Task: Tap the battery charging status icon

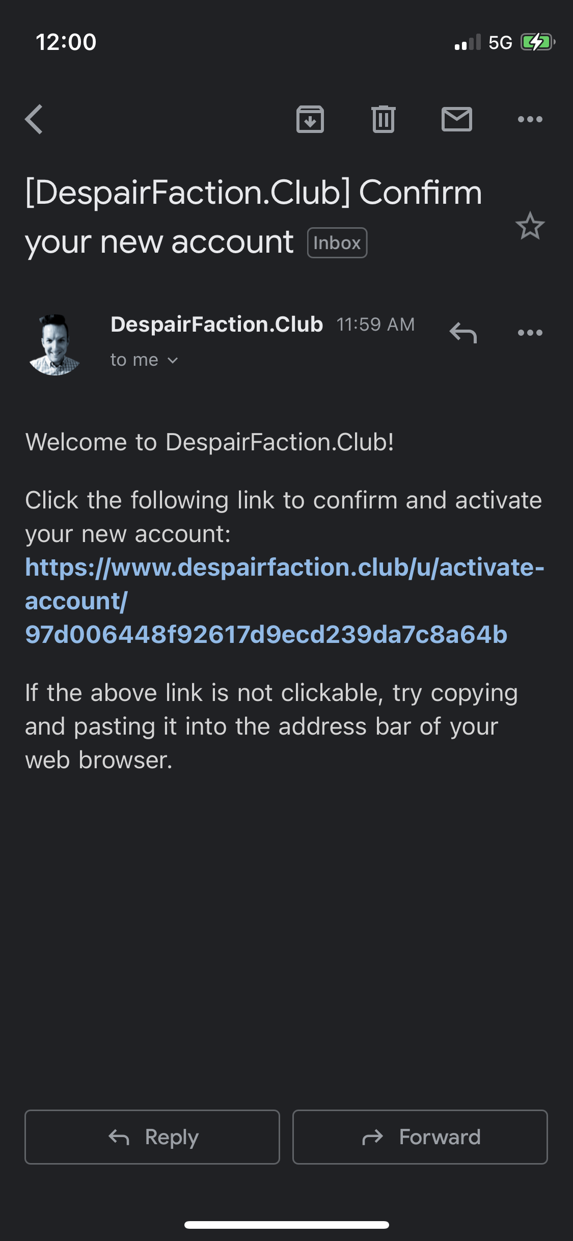Action: pyautogui.click(x=538, y=42)
